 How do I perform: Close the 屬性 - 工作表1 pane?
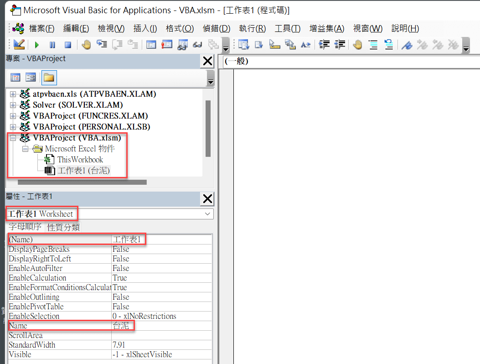point(207,199)
